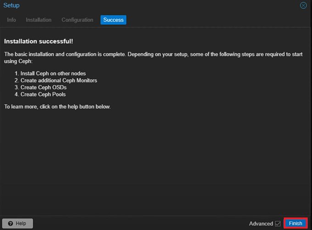The height and width of the screenshot is (230, 312).
Task: Click the 'To learn more' help sentence
Action: [x=57, y=107]
